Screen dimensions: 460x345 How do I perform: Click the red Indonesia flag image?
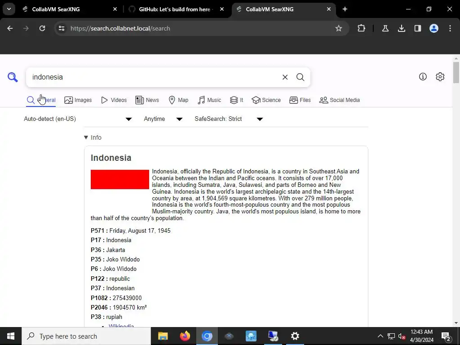(119, 179)
